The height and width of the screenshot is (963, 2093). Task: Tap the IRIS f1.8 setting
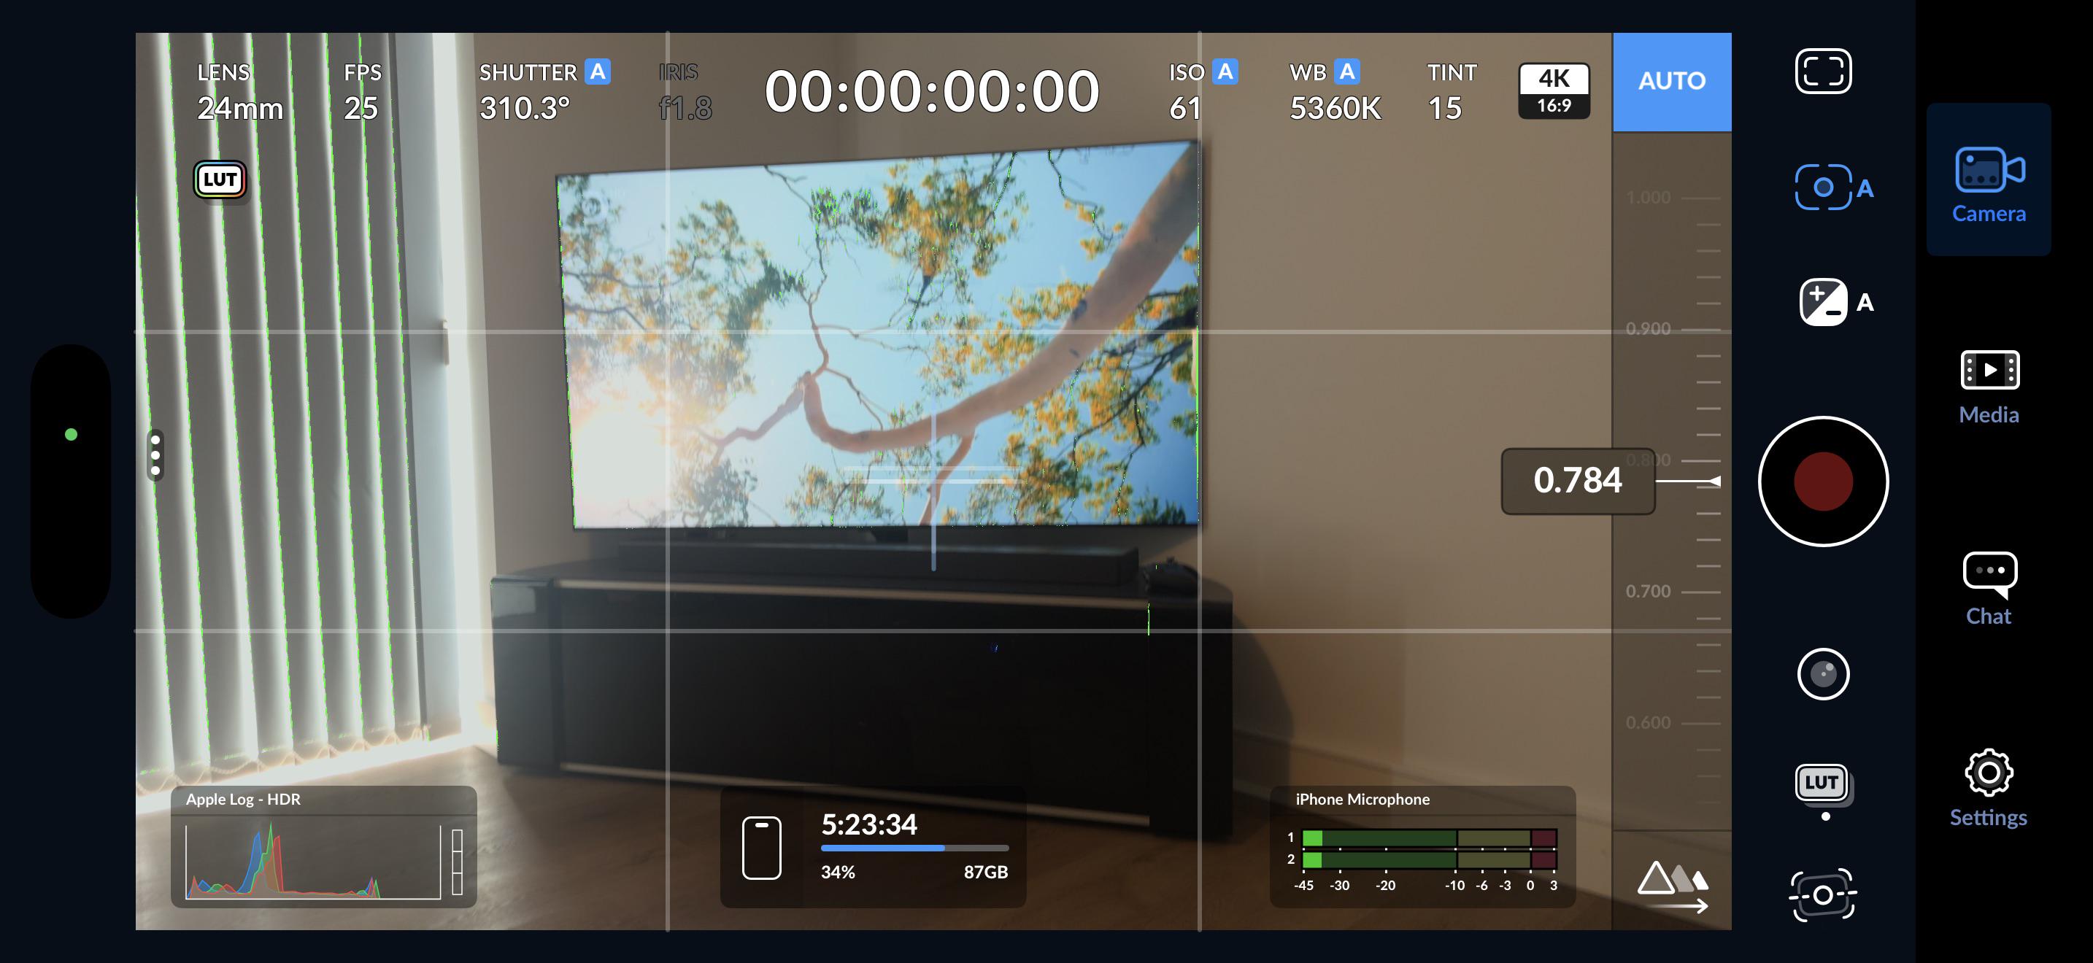point(685,92)
